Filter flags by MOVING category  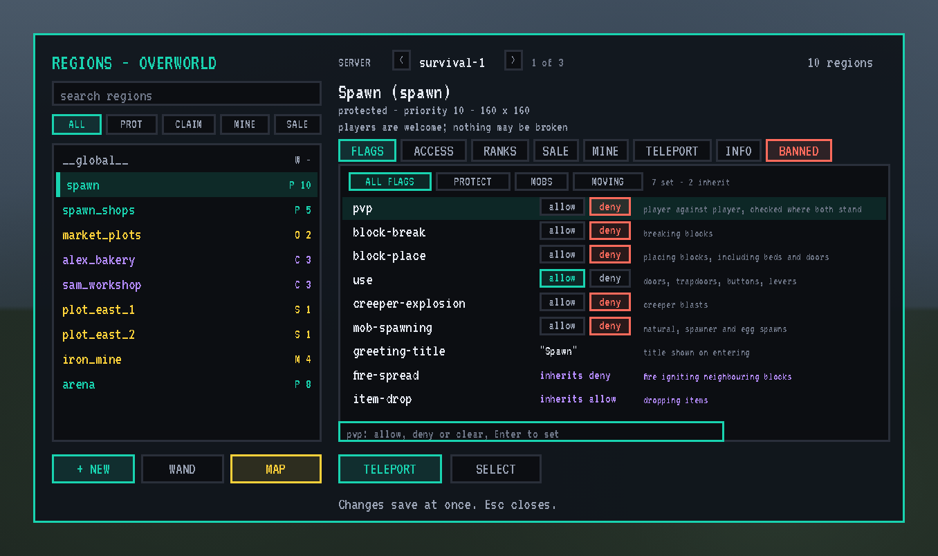coord(608,182)
